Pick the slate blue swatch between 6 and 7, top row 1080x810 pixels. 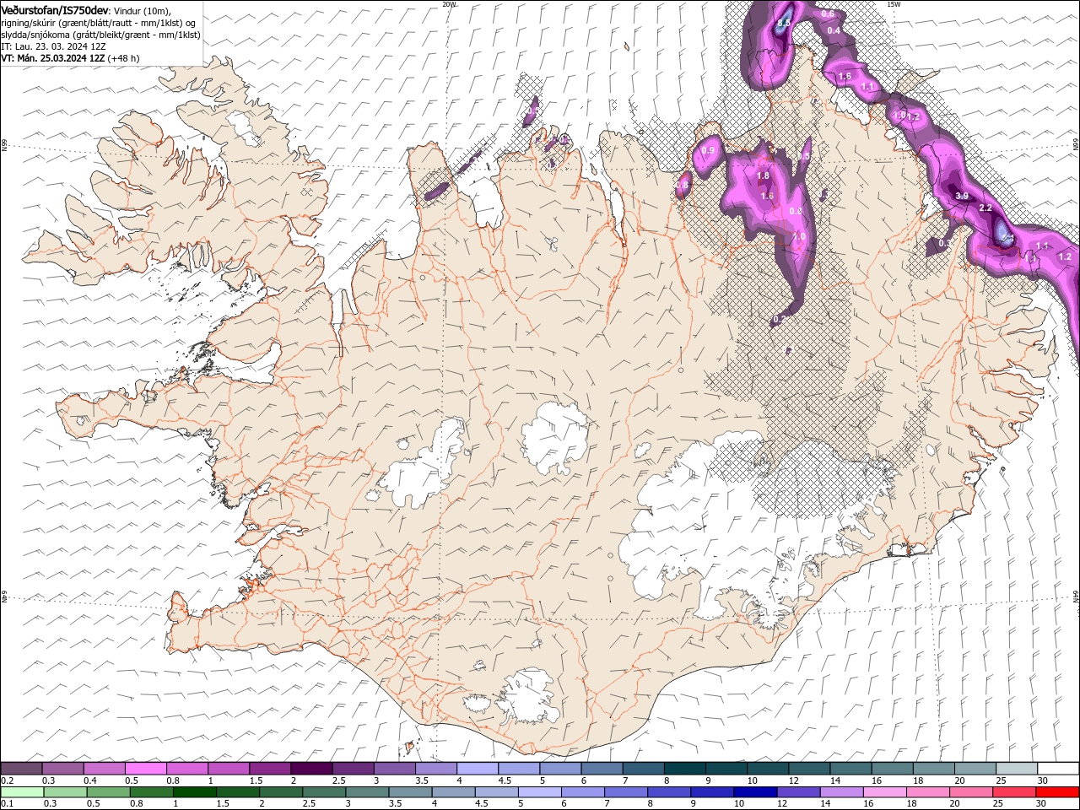point(602,769)
